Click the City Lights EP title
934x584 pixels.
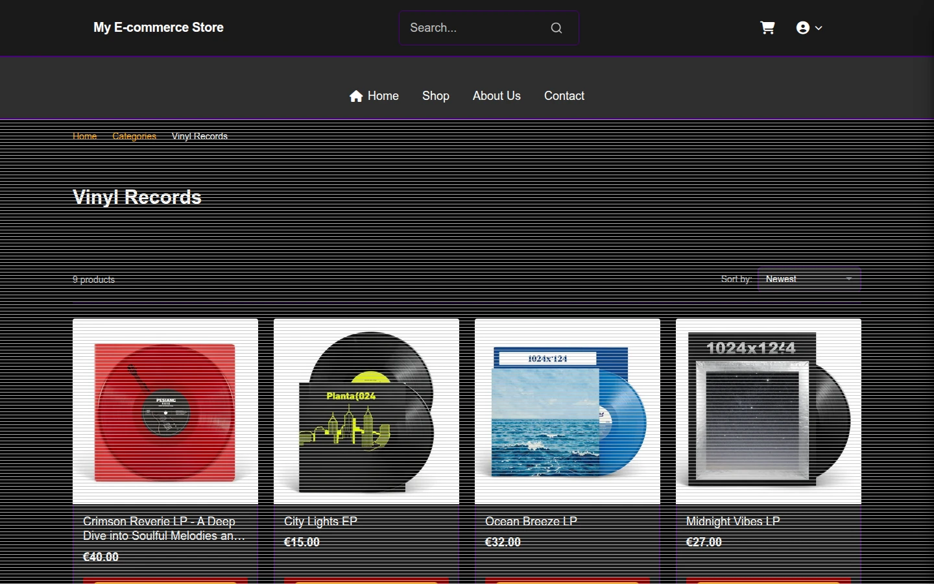point(320,522)
